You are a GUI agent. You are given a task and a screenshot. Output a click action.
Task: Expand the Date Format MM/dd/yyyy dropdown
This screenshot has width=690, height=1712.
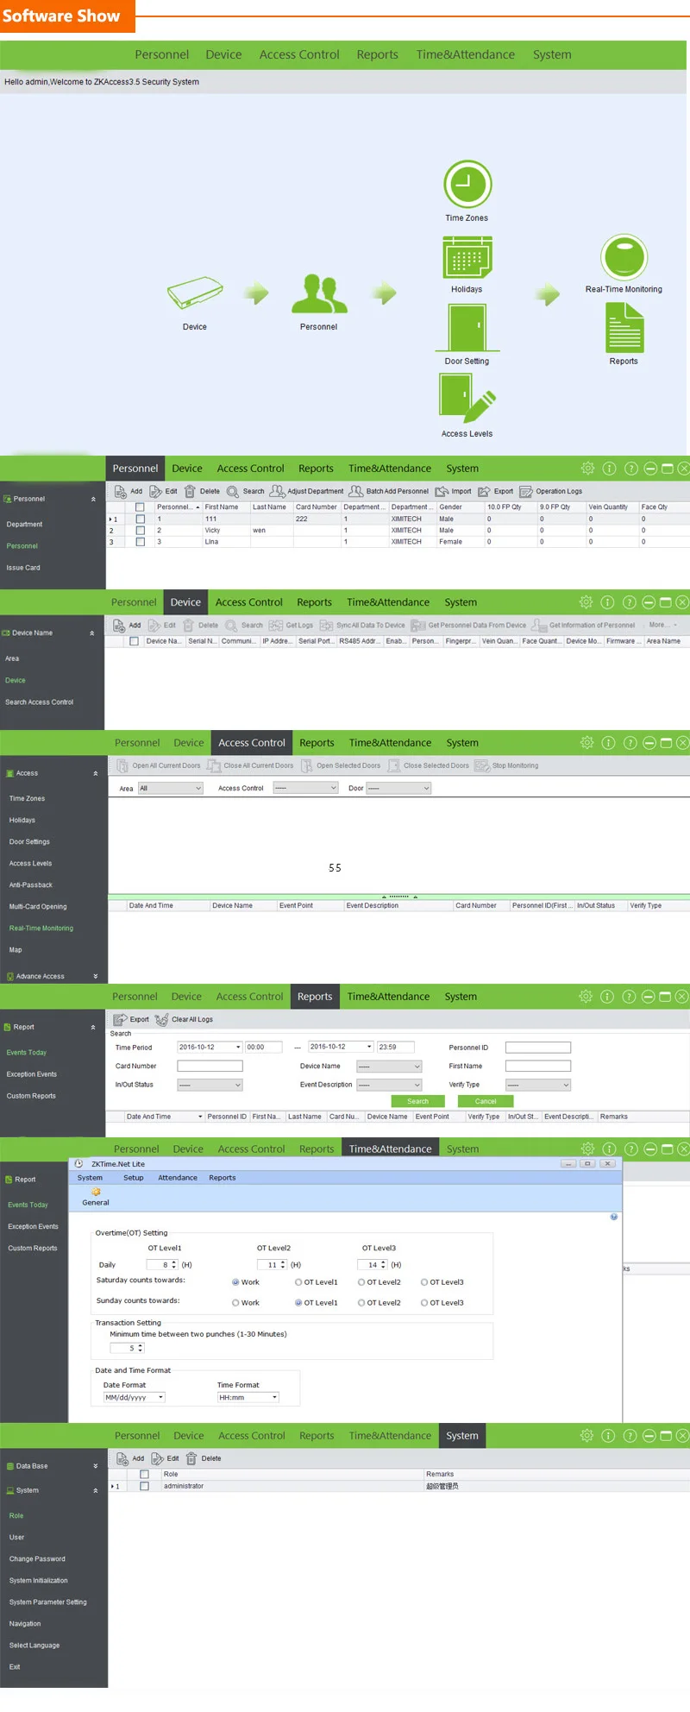coord(134,1397)
